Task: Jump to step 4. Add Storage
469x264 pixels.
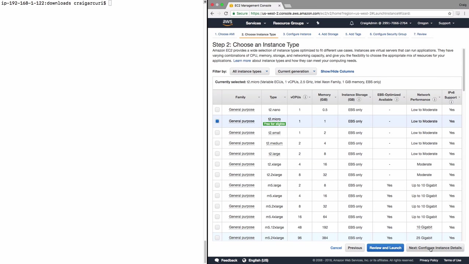Action: pyautogui.click(x=328, y=34)
